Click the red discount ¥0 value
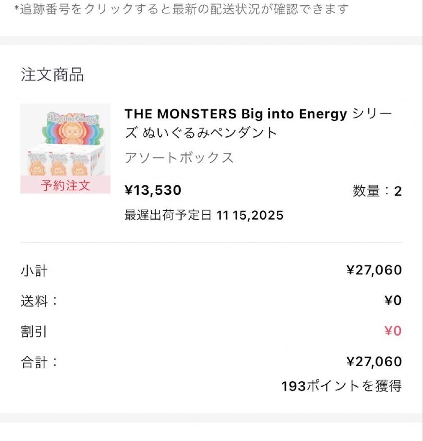This screenshot has height=441, width=423. [393, 331]
